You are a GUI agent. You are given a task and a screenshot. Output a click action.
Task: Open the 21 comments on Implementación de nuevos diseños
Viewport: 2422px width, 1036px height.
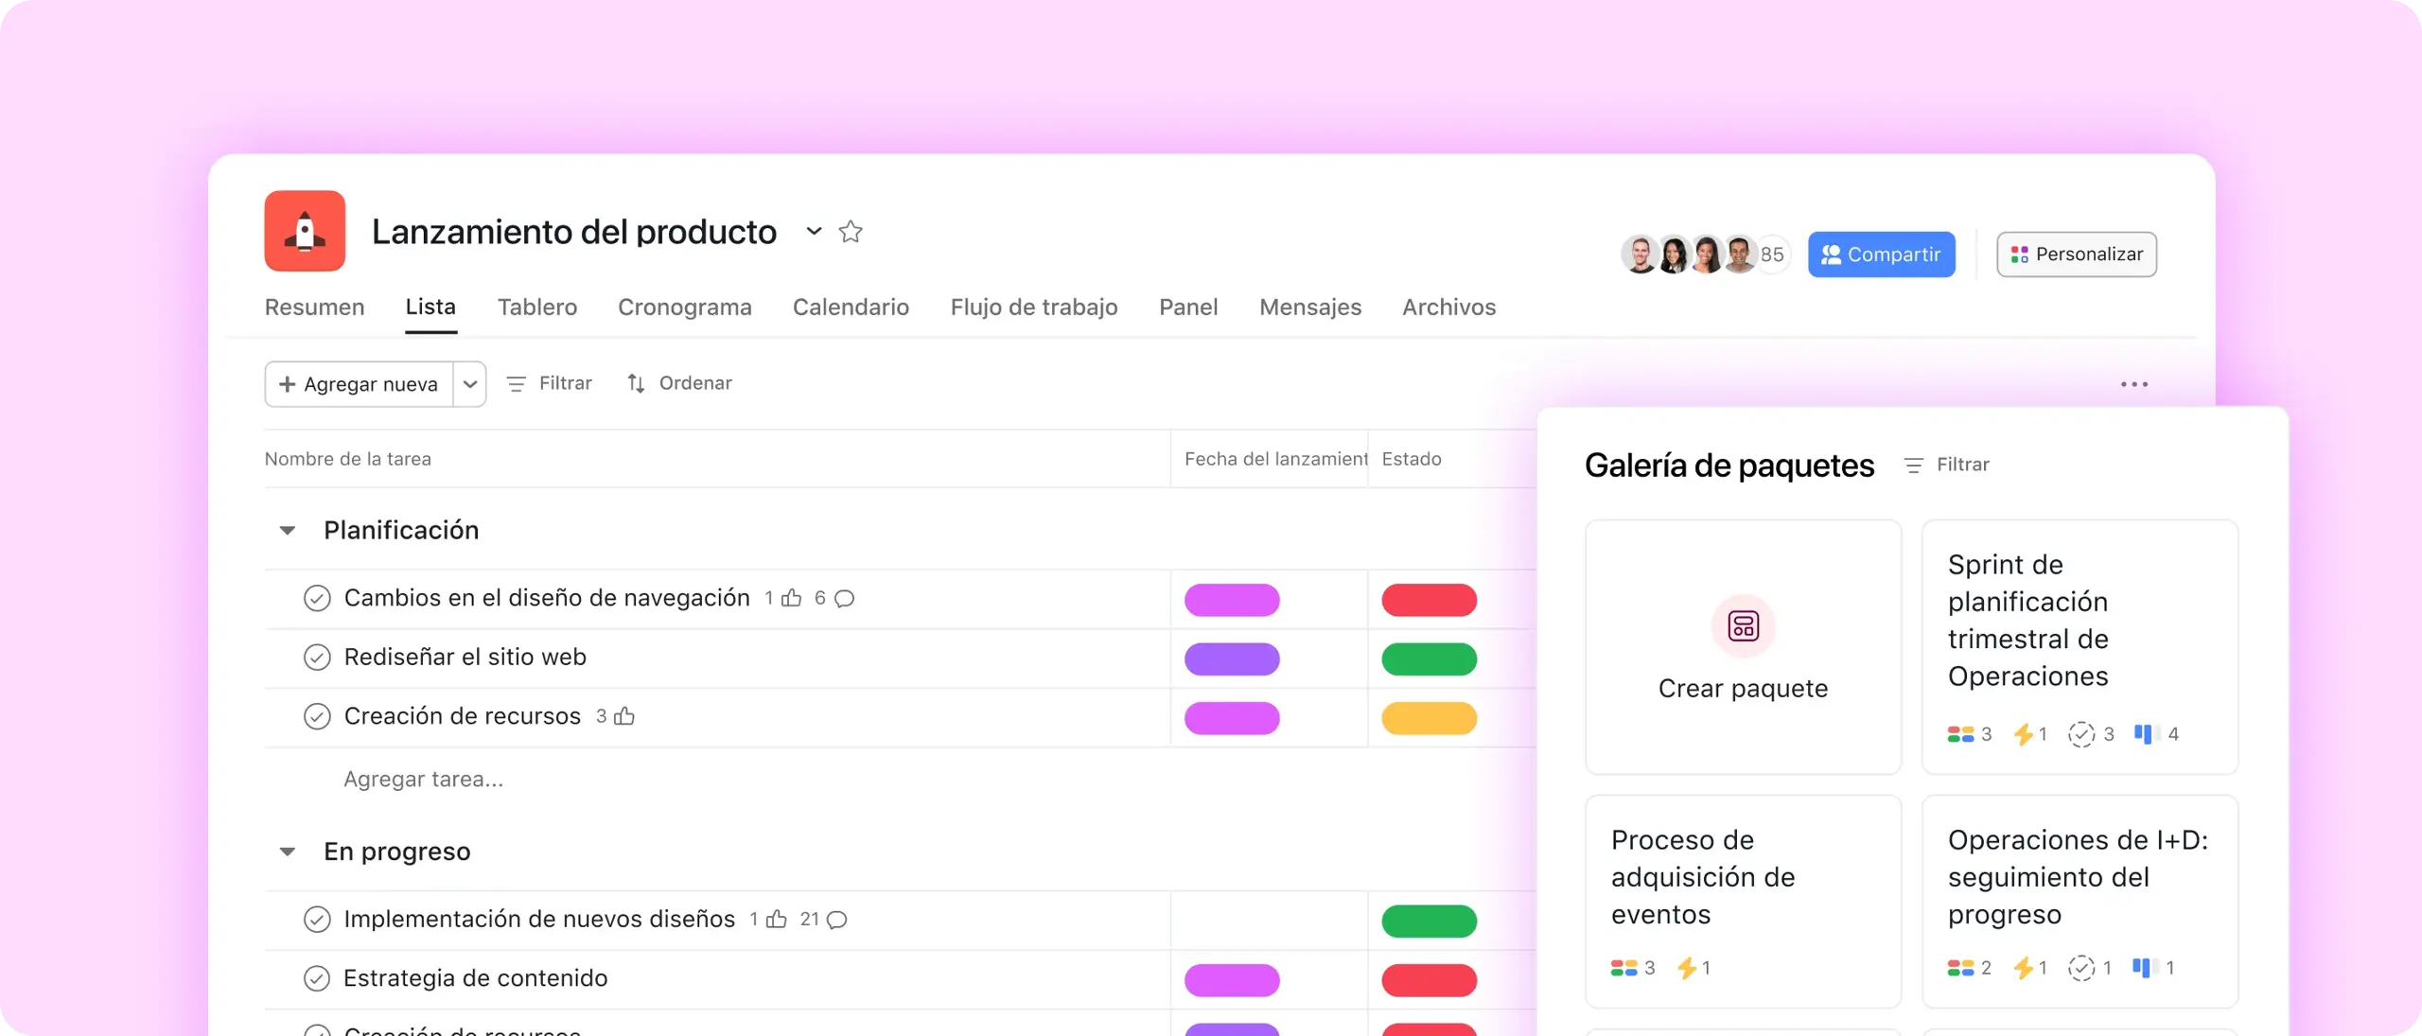point(836,920)
